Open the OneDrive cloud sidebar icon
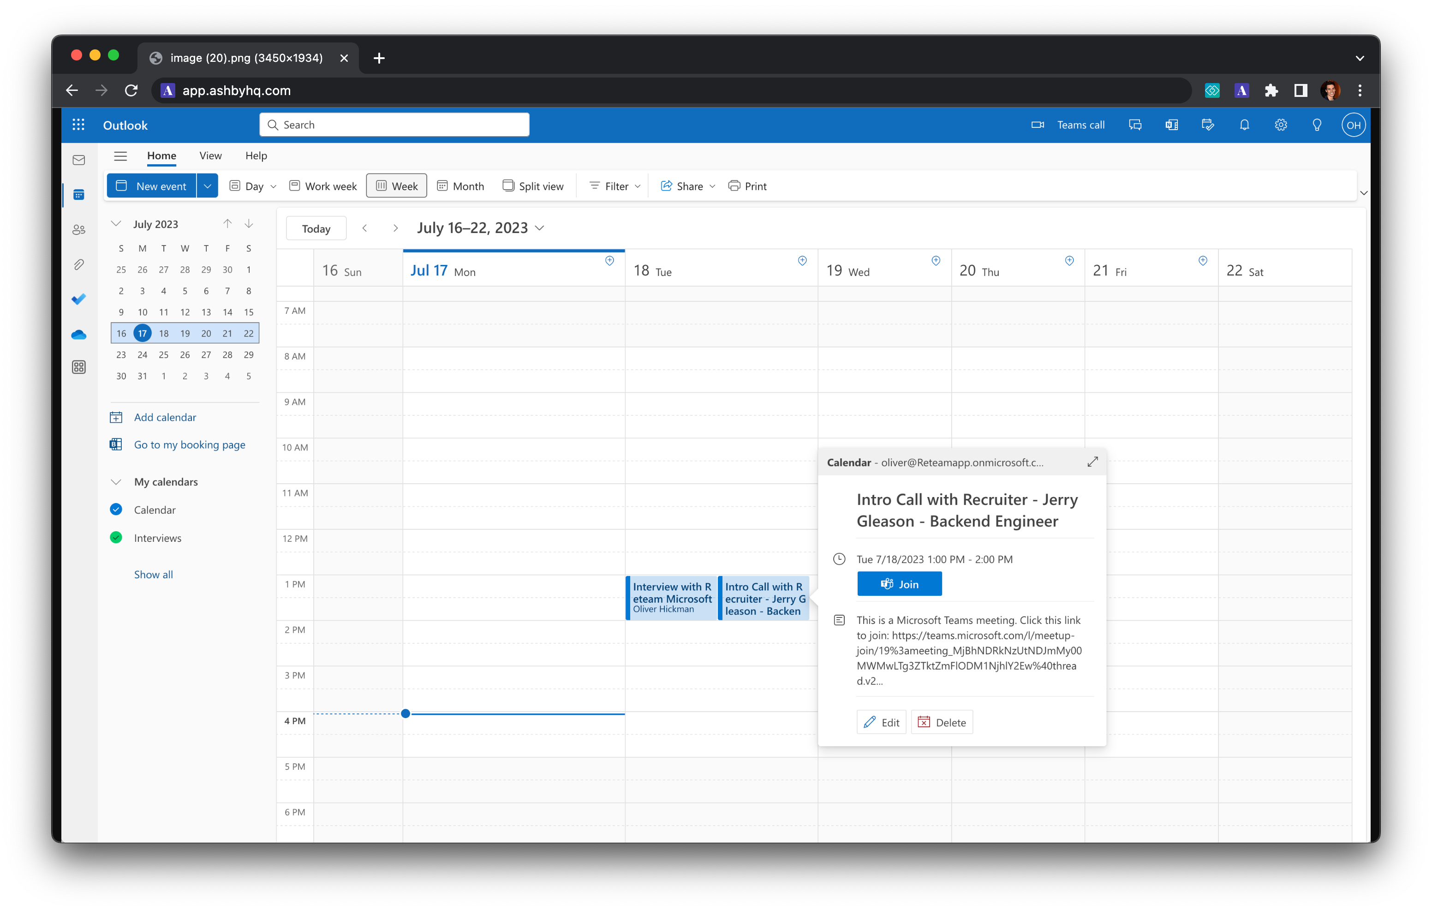1432x911 pixels. 78,335
